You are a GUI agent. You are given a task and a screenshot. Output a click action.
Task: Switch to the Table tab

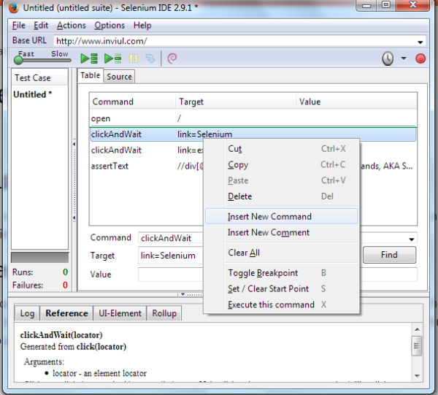pyautogui.click(x=91, y=75)
